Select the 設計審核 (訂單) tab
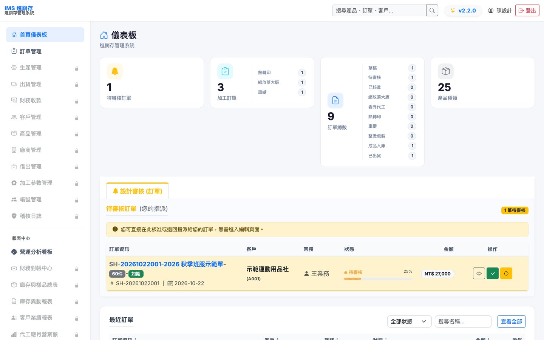 (x=138, y=191)
